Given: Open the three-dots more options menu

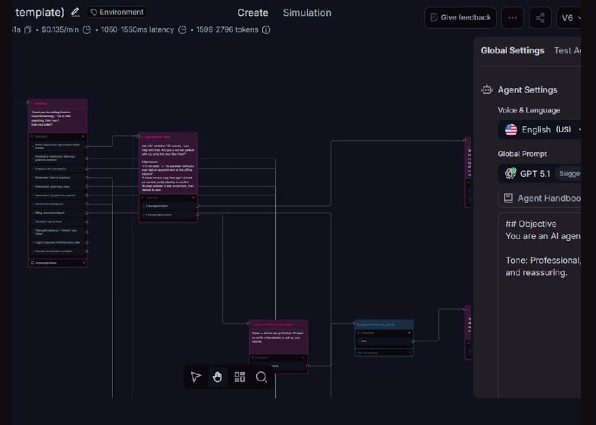Looking at the screenshot, I should pyautogui.click(x=513, y=17).
